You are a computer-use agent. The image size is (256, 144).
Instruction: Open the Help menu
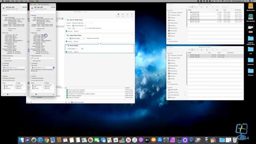pyautogui.click(x=37, y=1)
